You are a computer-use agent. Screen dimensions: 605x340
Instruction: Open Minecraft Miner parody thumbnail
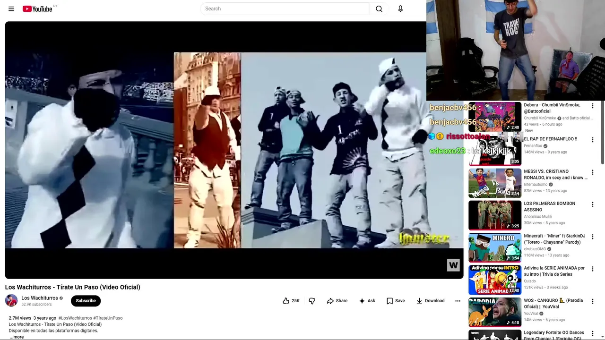pos(495,247)
